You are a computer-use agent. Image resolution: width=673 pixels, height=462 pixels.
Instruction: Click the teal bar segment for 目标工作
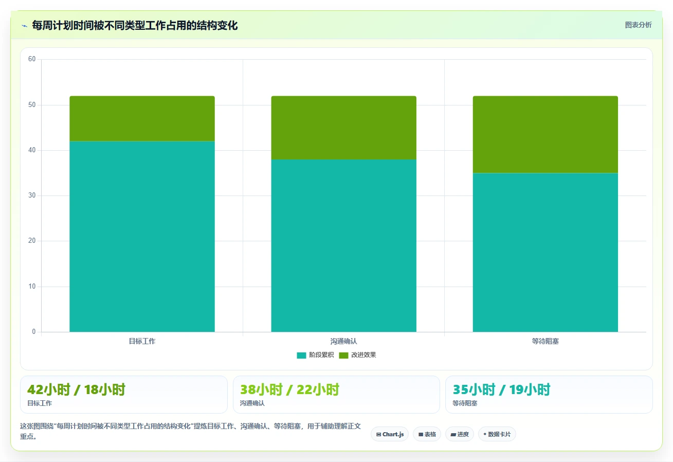[142, 237]
